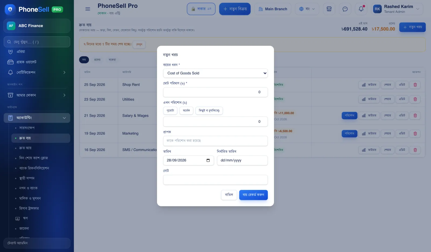The width and height of the screenshot is (431, 252).
Task: Delete the Shop Rent expense row
Action: (x=415, y=85)
